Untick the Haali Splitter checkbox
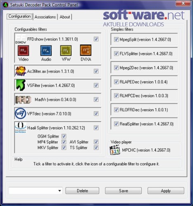This screenshot has width=193, height=206. [x=96, y=128]
